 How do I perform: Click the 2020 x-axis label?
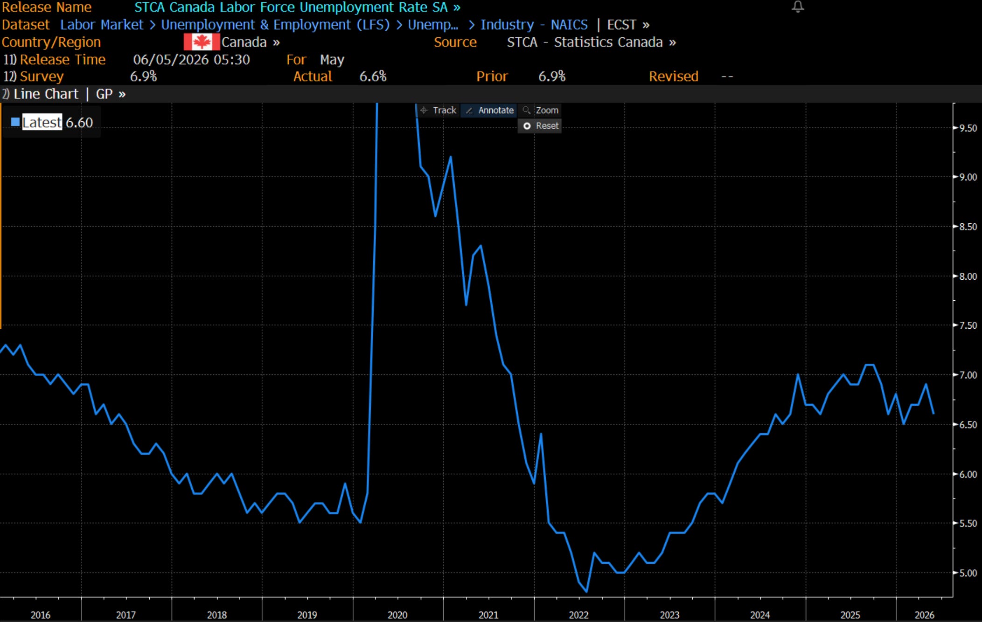[397, 615]
